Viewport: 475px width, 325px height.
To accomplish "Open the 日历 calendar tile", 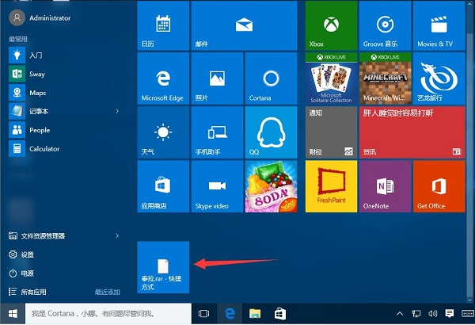I will coord(163,25).
